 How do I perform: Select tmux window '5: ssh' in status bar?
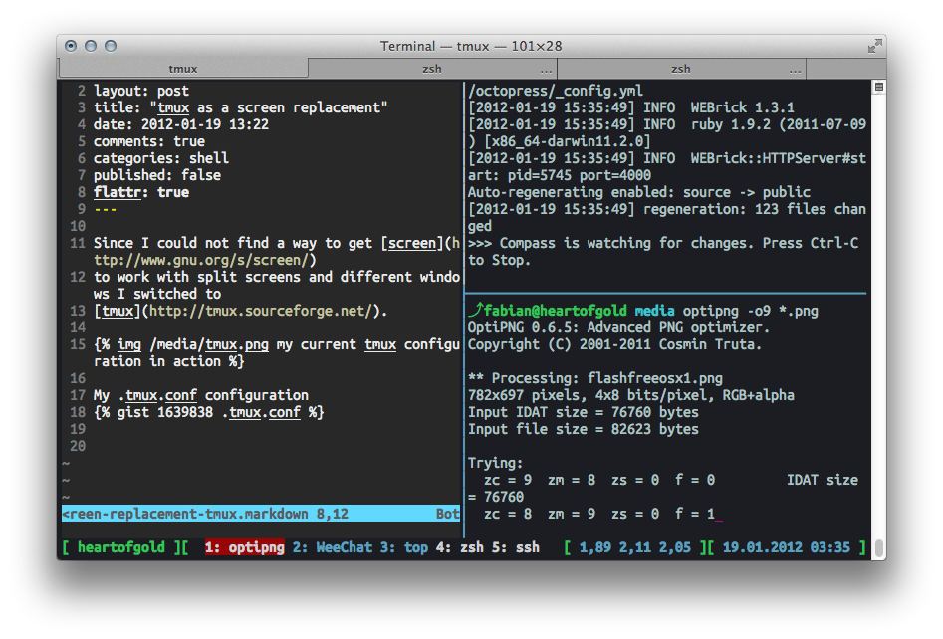coord(516,547)
